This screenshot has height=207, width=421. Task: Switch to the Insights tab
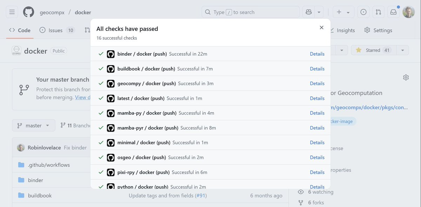pyautogui.click(x=342, y=30)
